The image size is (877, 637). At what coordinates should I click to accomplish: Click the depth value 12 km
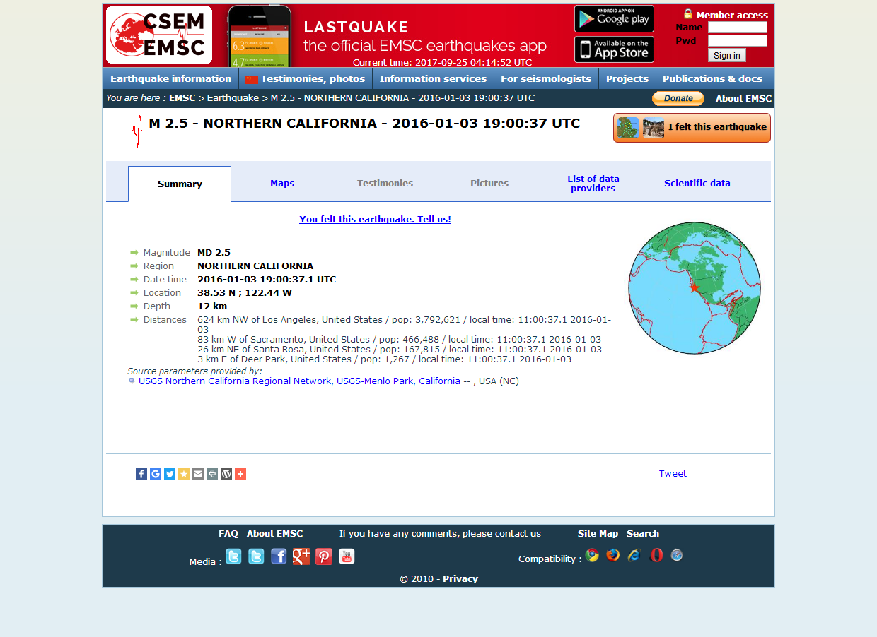click(x=212, y=306)
